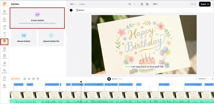Image resolution: width=214 pixels, height=104 pixels.
Task: Click the video thumbnail track in timeline
Action: pyautogui.click(x=112, y=95)
